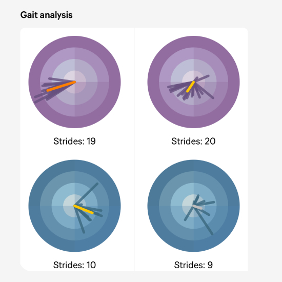
Task: Open the Strides: 20 purple polar chart
Action: [193, 82]
